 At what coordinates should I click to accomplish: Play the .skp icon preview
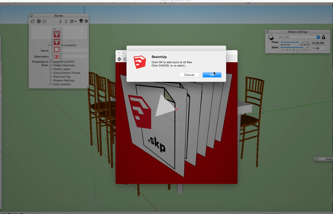pyautogui.click(x=165, y=105)
